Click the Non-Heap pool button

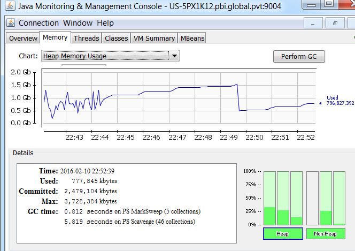(x=326, y=234)
